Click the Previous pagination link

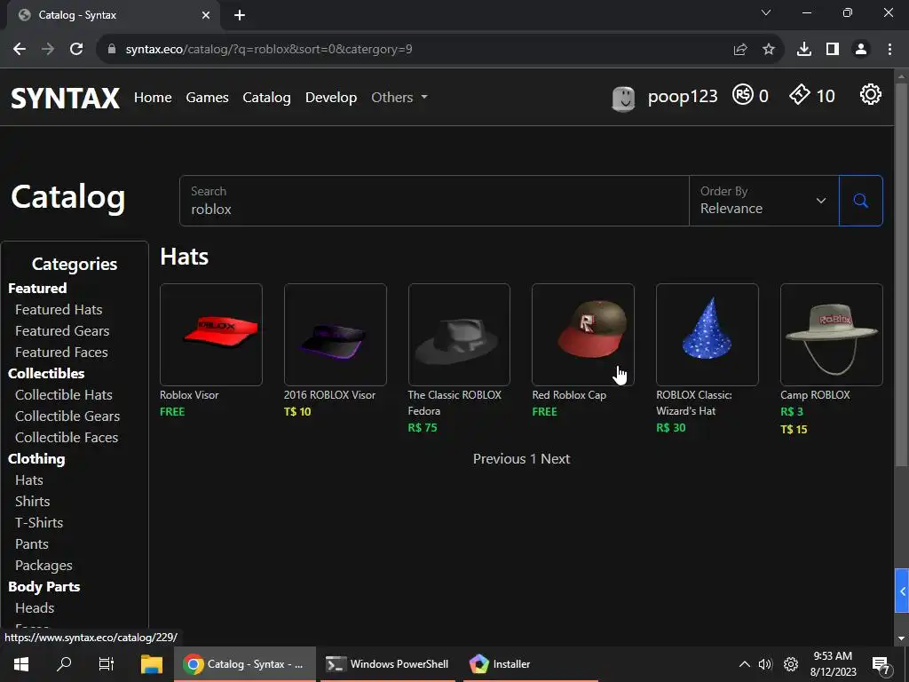click(499, 459)
